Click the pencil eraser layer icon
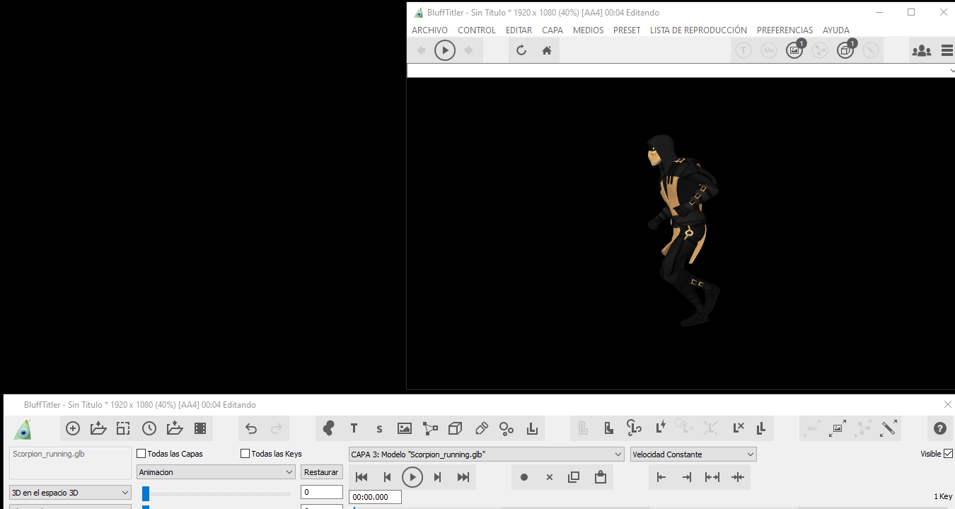This screenshot has width=955, height=509. click(x=481, y=428)
